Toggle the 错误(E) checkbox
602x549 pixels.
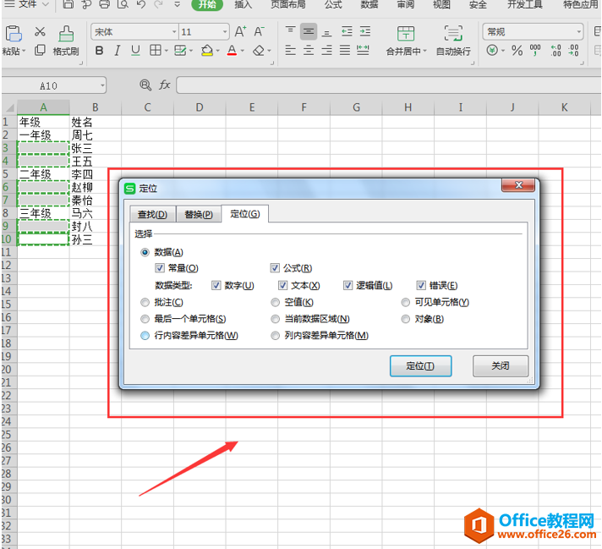coord(421,285)
